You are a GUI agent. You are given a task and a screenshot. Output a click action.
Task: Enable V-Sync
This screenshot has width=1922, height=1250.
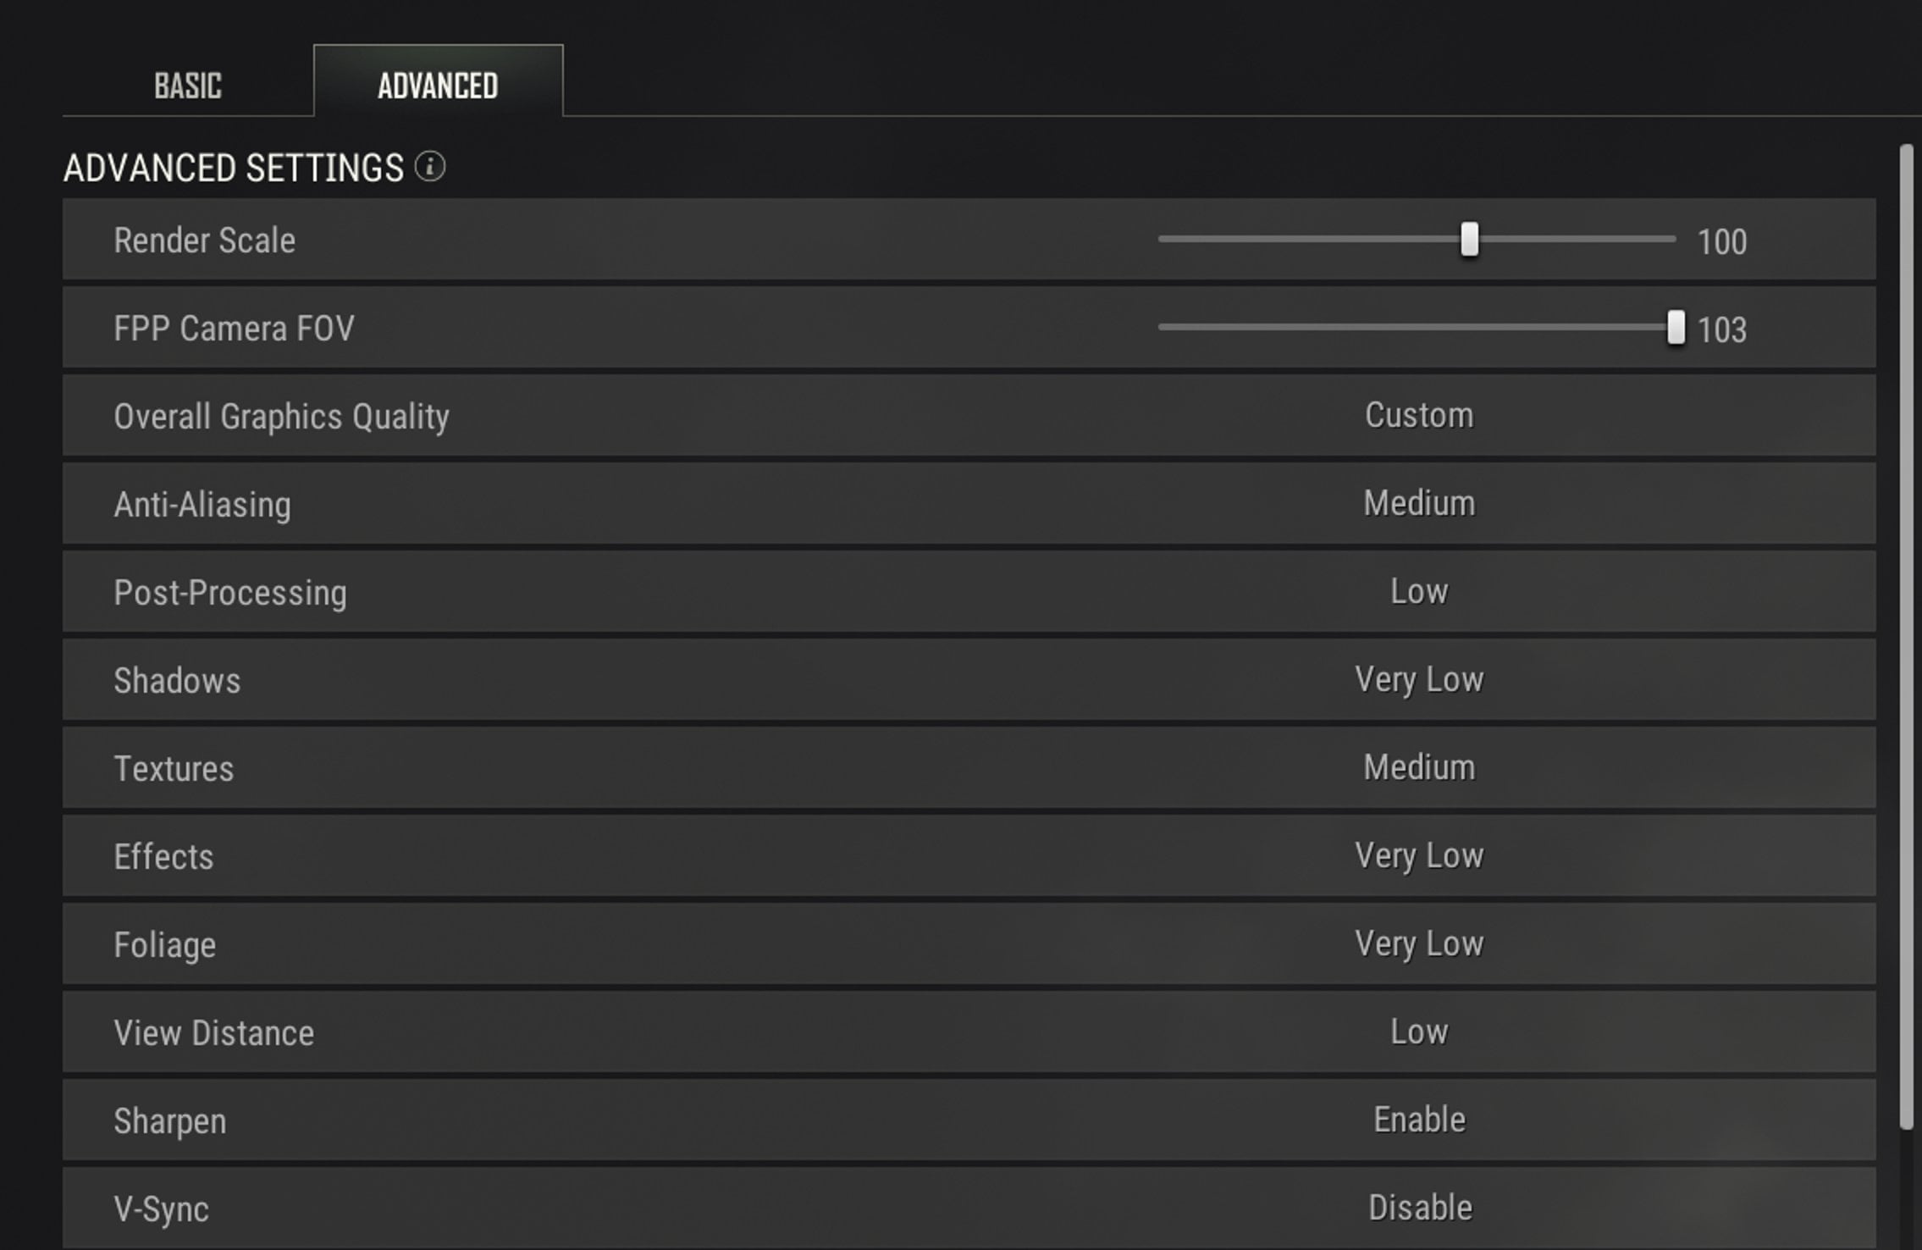point(1417,1208)
